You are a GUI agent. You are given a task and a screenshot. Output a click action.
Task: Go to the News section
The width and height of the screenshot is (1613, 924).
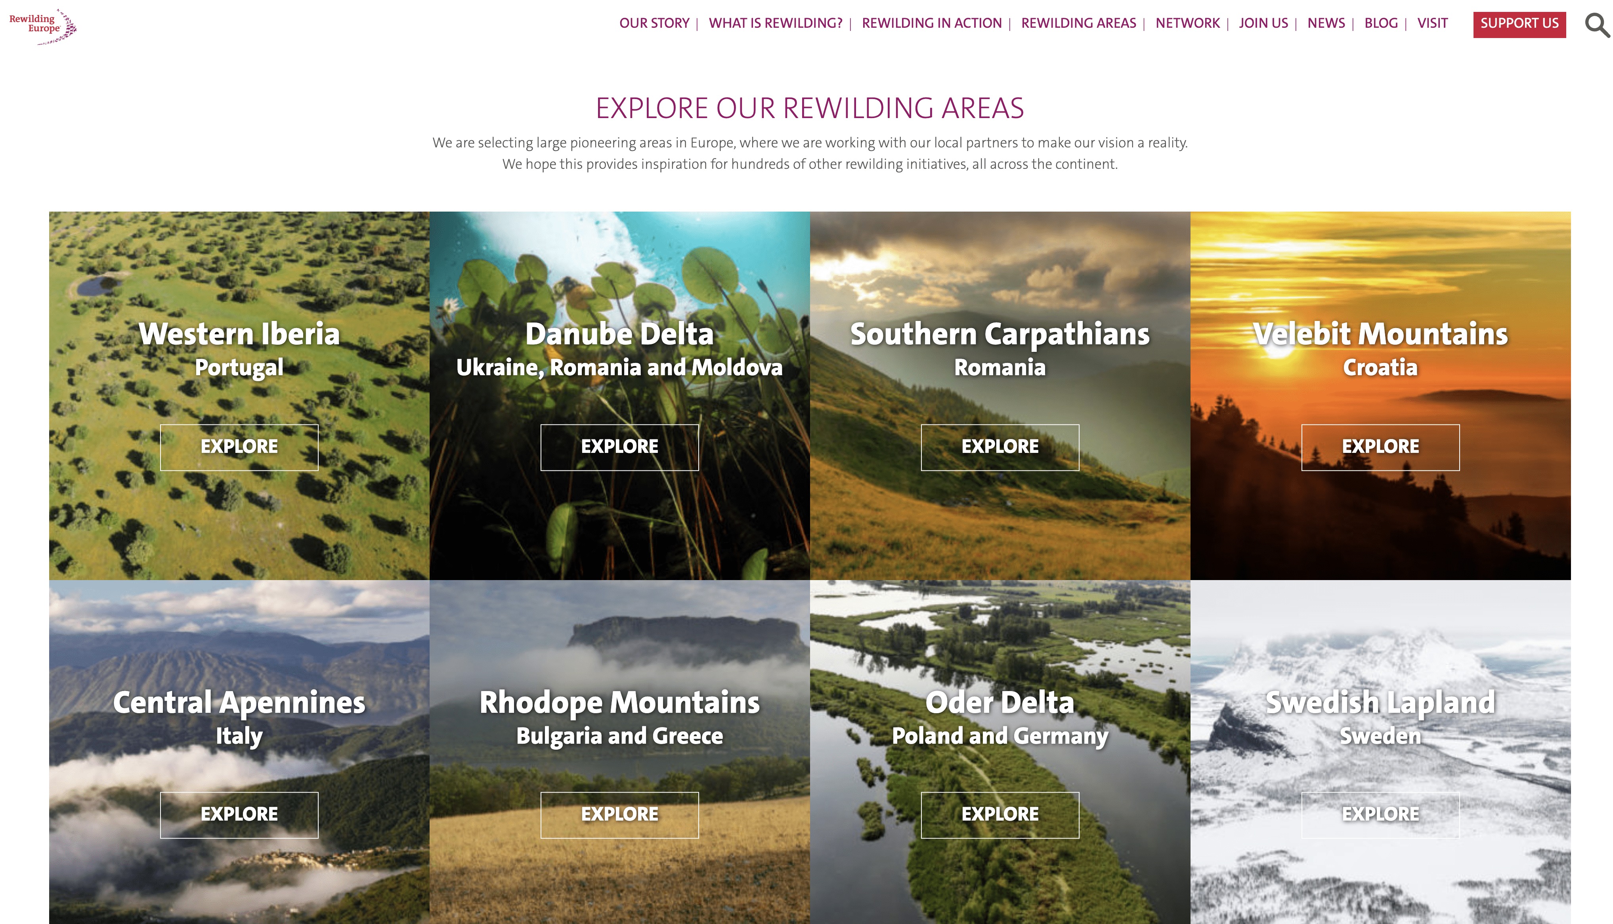(x=1326, y=23)
